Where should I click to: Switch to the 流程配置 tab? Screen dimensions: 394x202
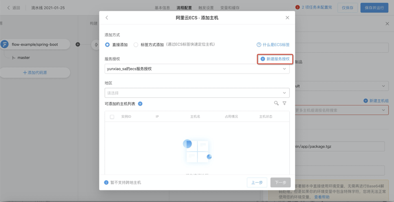pos(184,8)
